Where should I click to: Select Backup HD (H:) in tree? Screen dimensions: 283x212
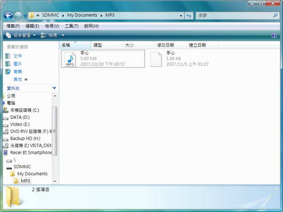(x=25, y=138)
